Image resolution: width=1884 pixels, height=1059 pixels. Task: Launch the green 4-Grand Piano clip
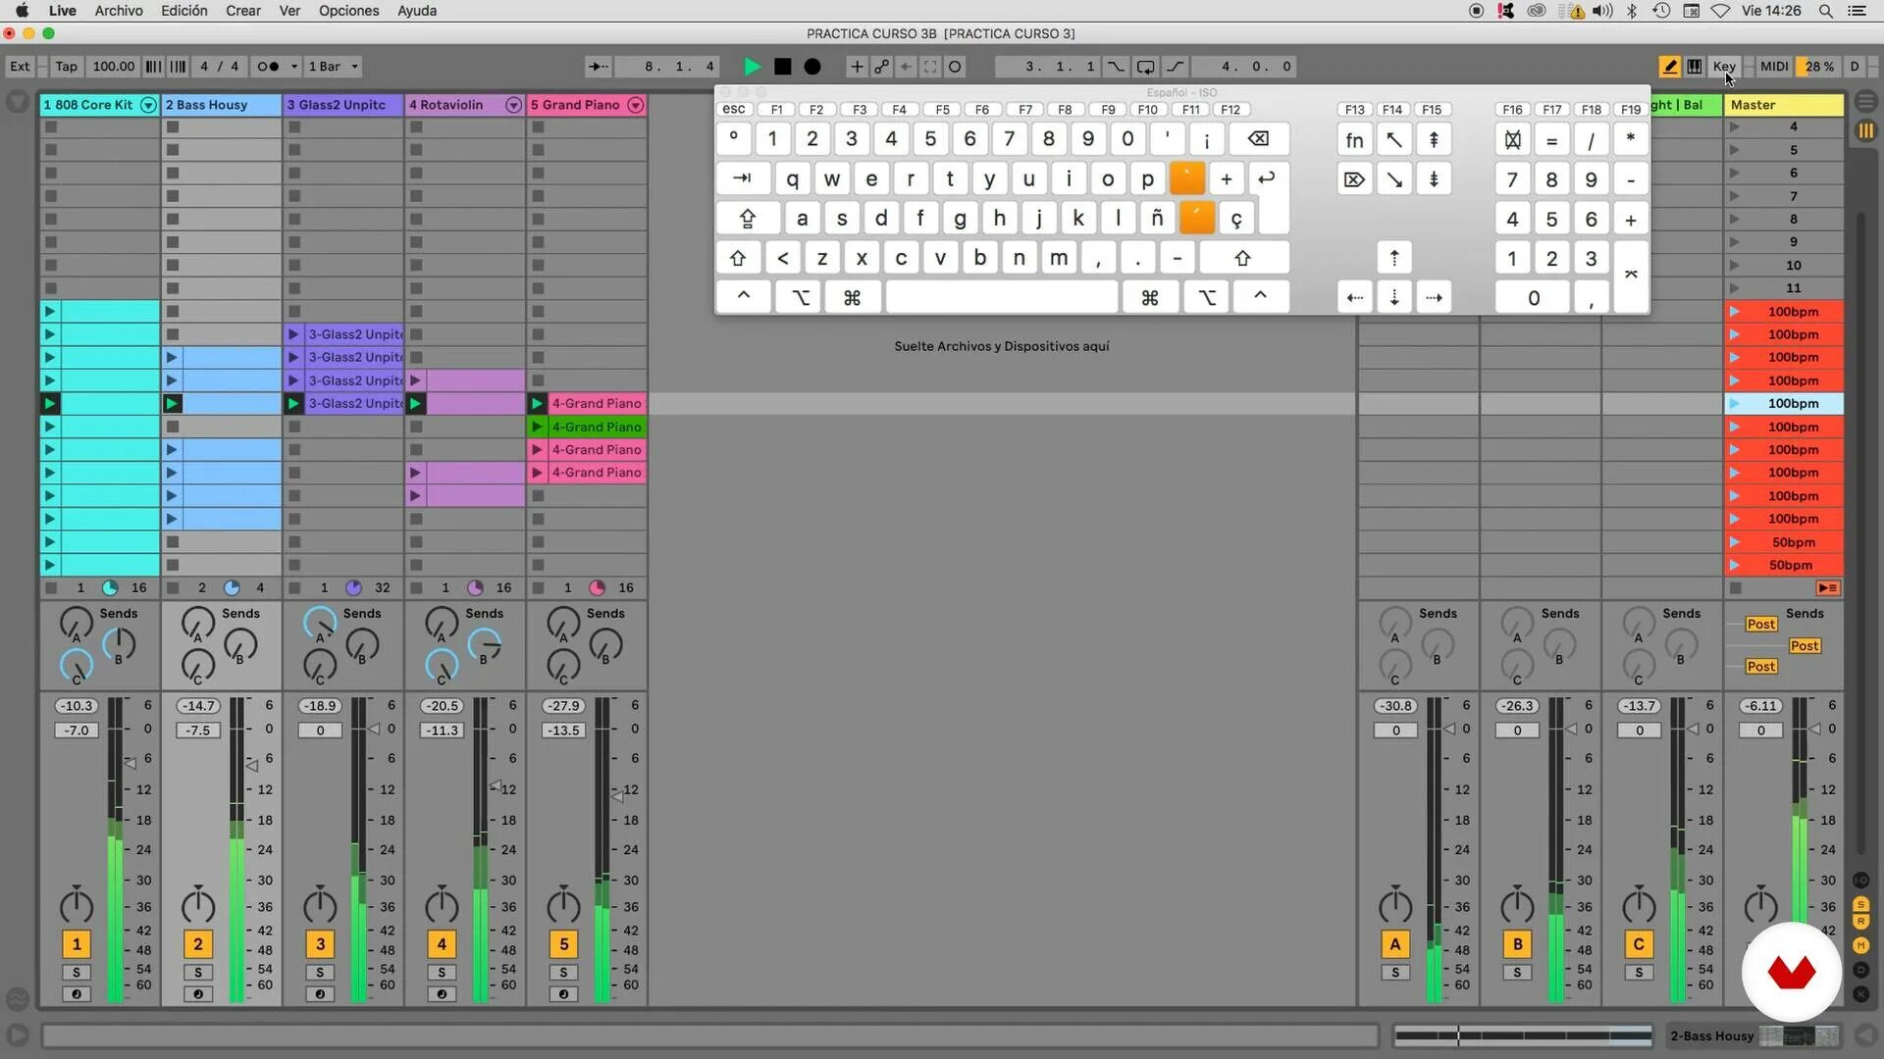click(537, 427)
